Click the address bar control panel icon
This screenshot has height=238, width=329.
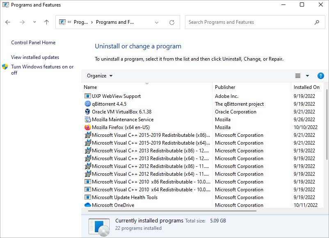point(62,22)
